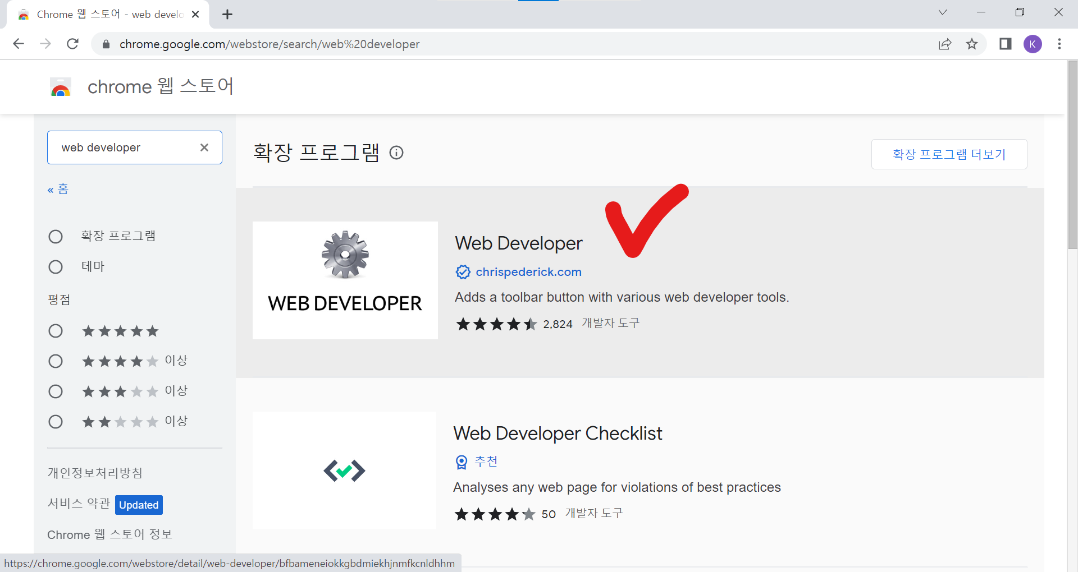The width and height of the screenshot is (1078, 572).
Task: Open 서비스 약관 link
Action: (x=79, y=504)
